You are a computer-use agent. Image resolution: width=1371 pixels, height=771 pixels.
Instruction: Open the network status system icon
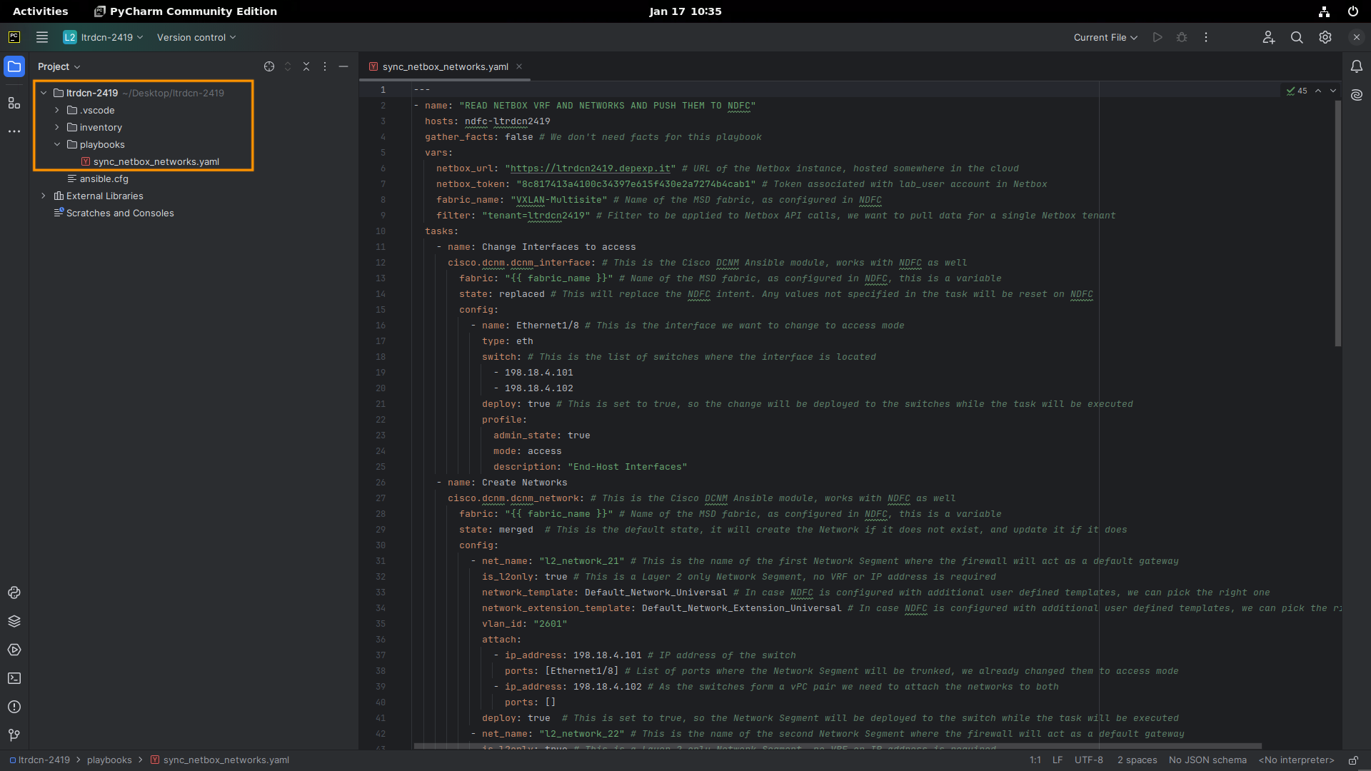[1324, 11]
